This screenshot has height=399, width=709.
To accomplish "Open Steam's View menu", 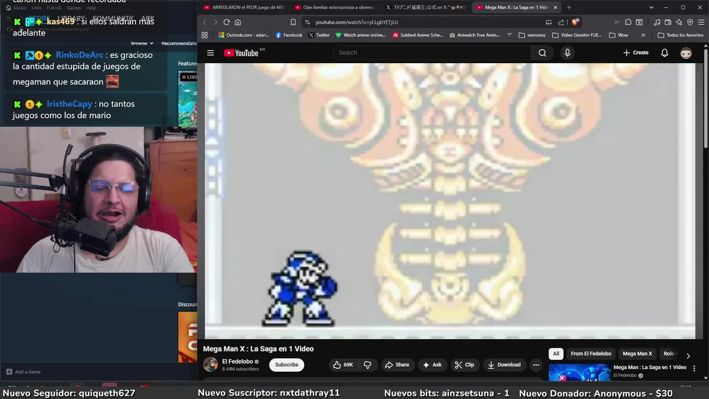I will pos(37,8).
